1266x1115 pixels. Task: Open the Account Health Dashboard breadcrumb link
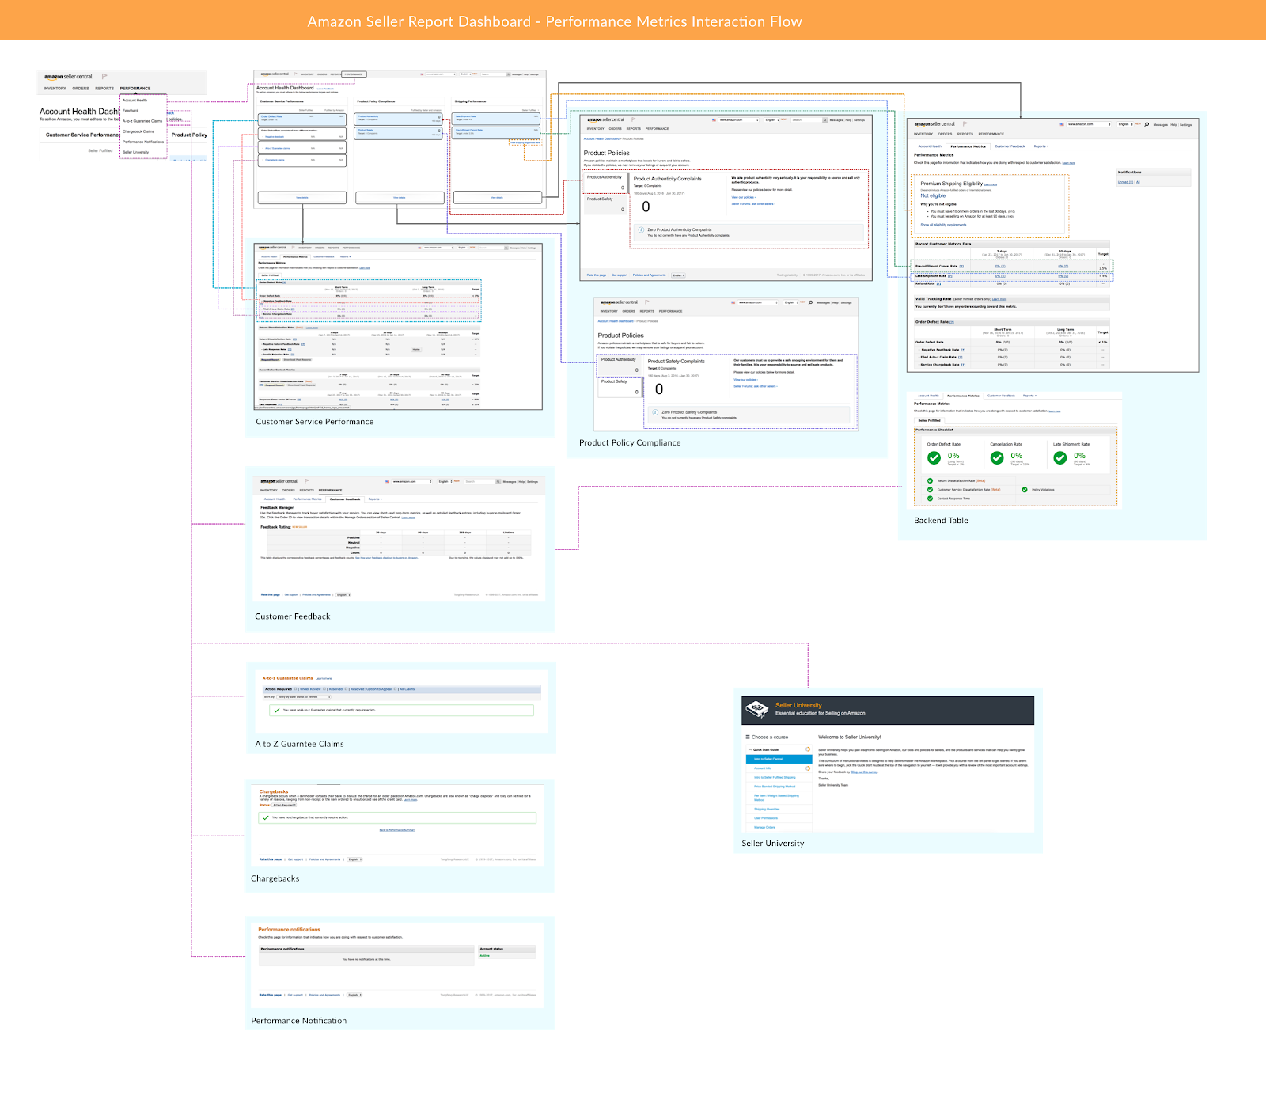tap(602, 138)
